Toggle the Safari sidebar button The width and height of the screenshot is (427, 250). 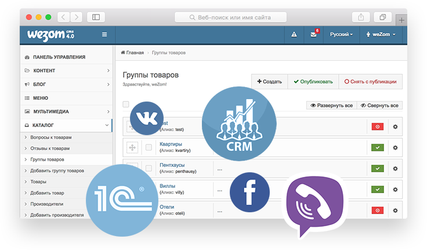[x=96, y=17]
